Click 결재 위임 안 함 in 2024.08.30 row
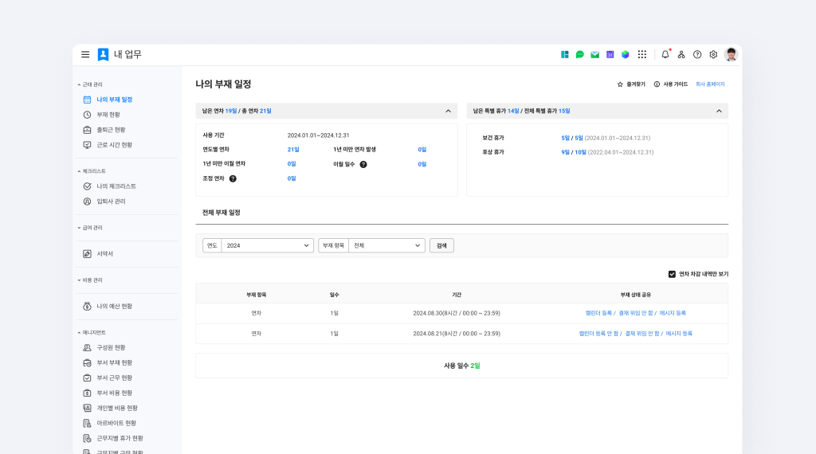816x454 pixels. click(x=635, y=313)
